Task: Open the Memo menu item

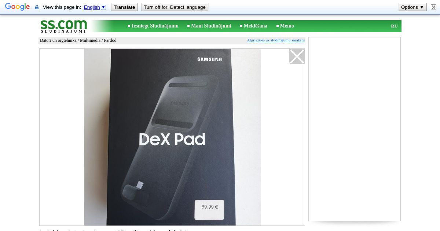Action: [x=287, y=26]
